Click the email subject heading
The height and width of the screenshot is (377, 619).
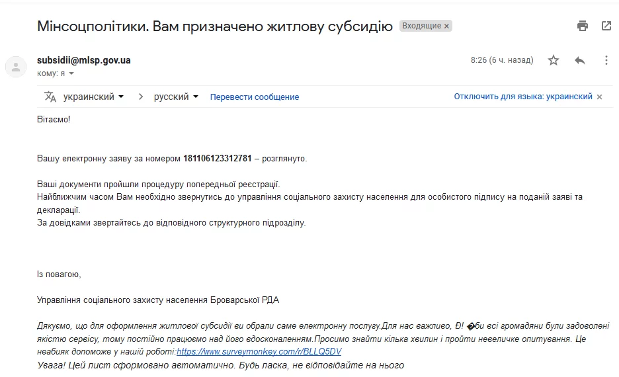pos(215,26)
